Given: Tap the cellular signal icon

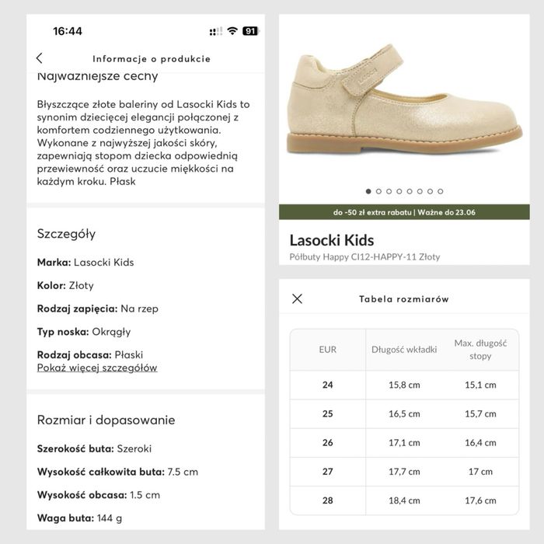Looking at the screenshot, I should (x=216, y=31).
